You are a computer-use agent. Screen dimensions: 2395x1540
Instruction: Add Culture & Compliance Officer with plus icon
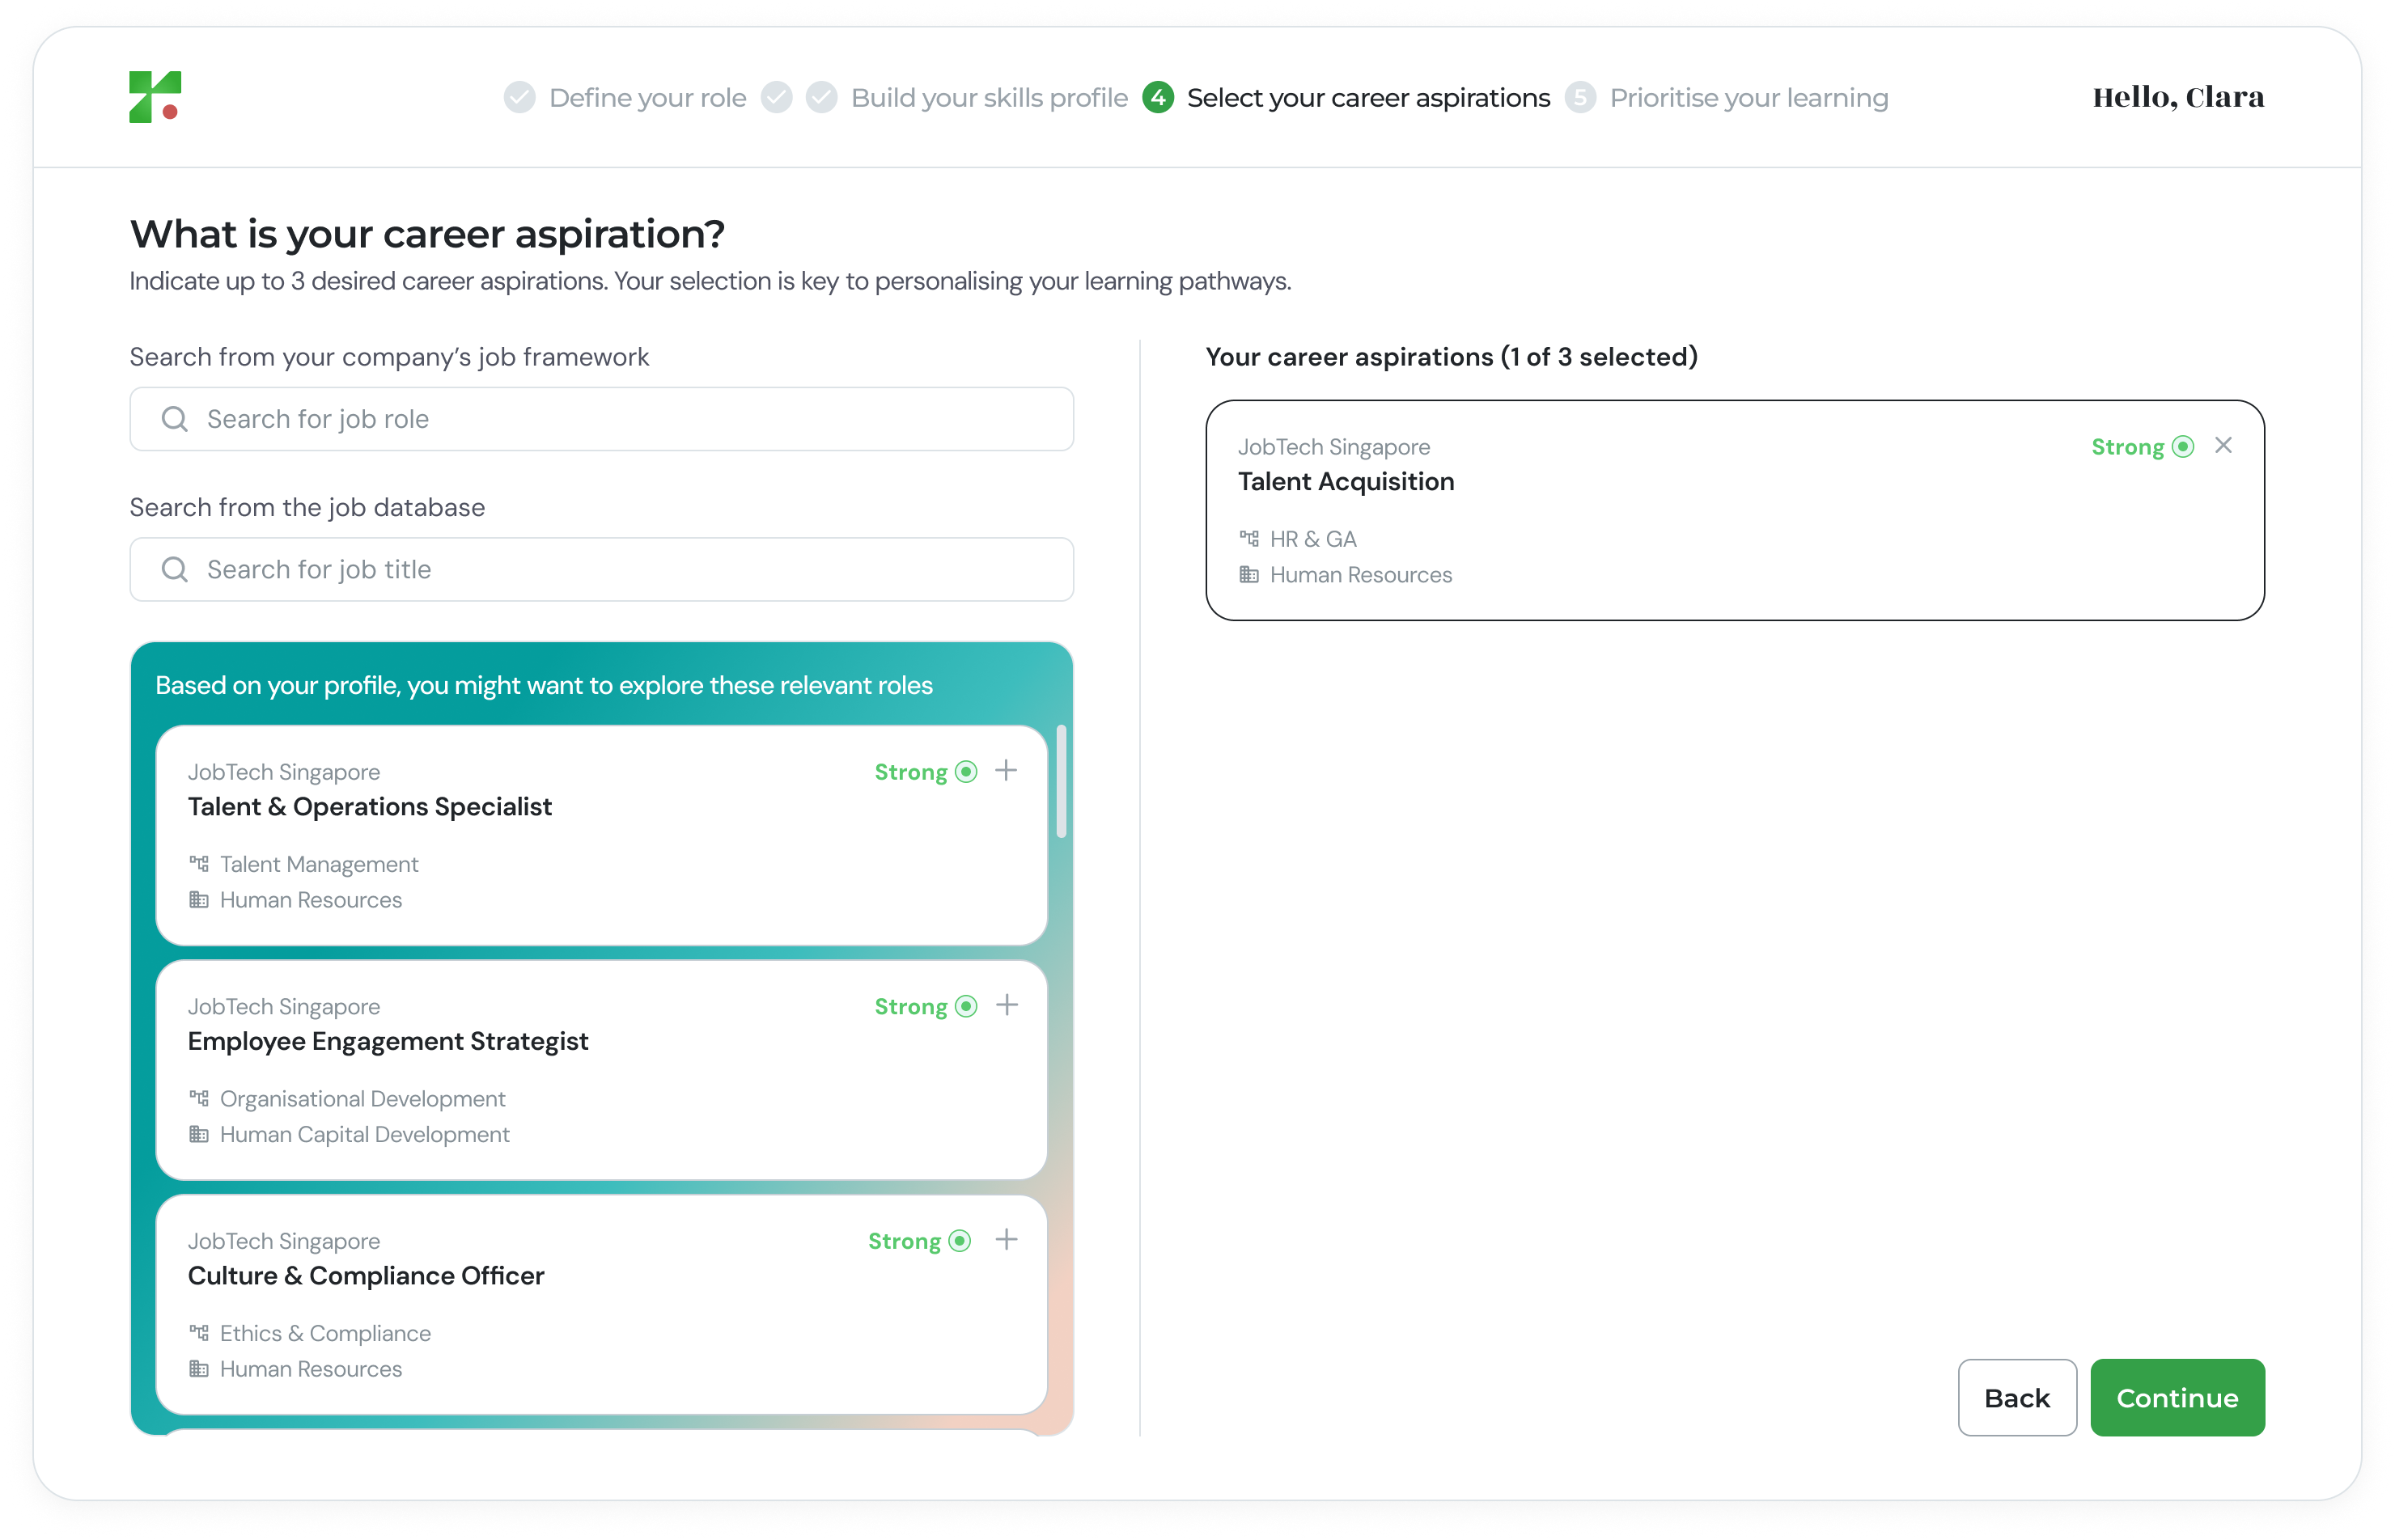click(x=1007, y=1240)
